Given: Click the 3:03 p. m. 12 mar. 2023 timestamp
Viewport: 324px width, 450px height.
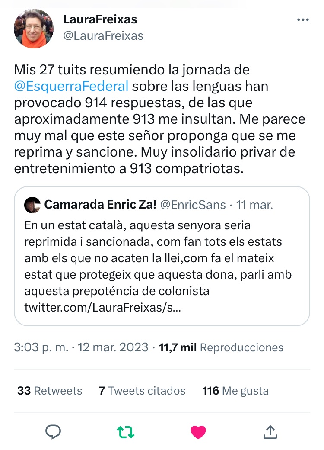Looking at the screenshot, I should pyautogui.click(x=81, y=347).
